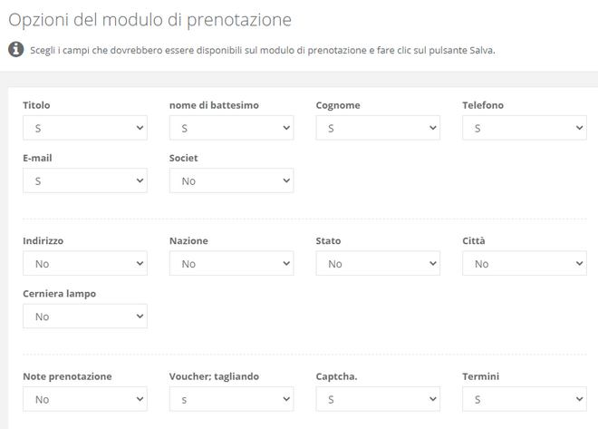This screenshot has height=429, width=598.
Task: Open the Voucher; tagliando dropdown
Action: point(231,399)
